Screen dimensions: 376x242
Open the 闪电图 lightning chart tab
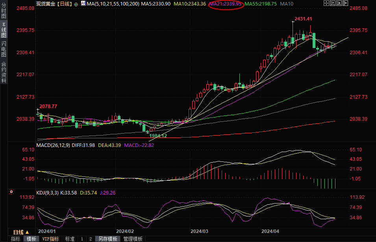4,49
